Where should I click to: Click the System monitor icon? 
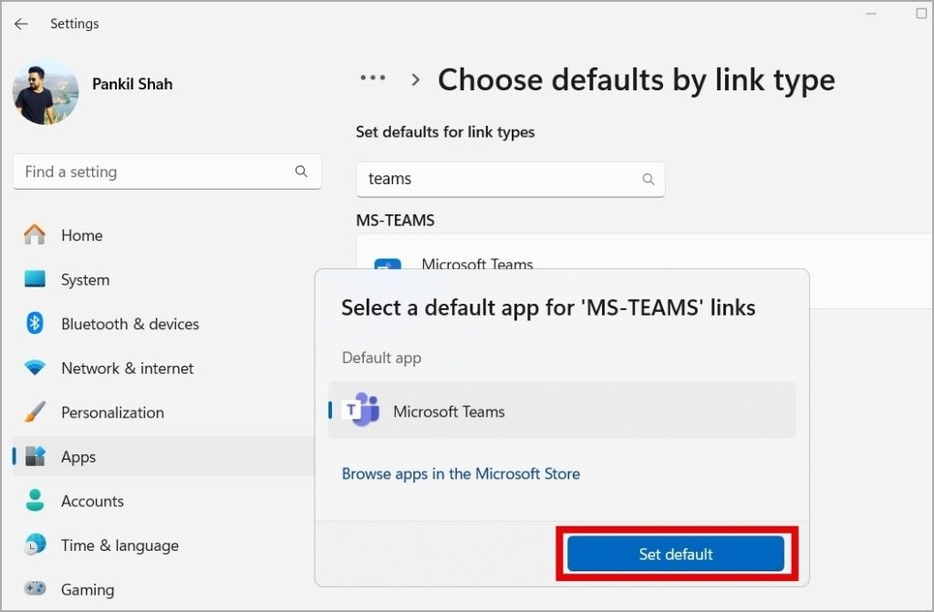click(35, 279)
